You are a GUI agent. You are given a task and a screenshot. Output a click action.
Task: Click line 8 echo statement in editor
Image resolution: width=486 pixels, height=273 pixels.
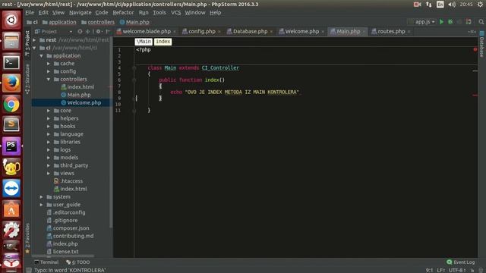pos(235,93)
